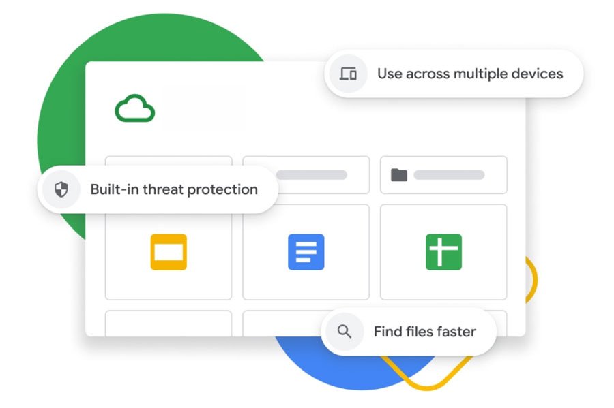Click the green cloud outline icon
Viewport: 614px width, 408px height.
pos(134,108)
